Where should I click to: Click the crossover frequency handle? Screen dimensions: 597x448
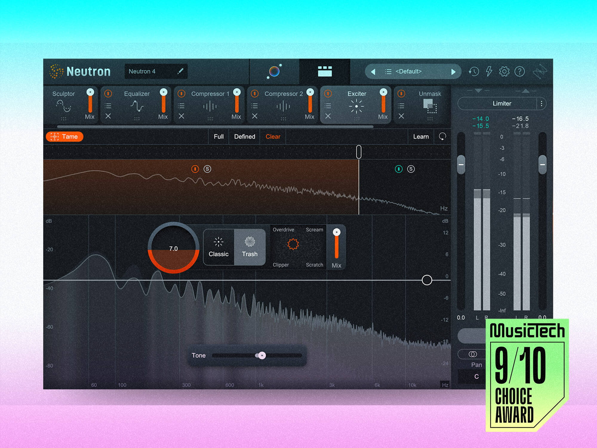[359, 152]
